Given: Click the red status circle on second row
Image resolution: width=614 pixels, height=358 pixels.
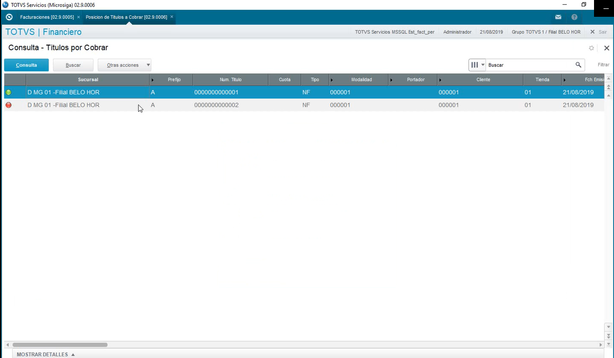Looking at the screenshot, I should point(8,105).
